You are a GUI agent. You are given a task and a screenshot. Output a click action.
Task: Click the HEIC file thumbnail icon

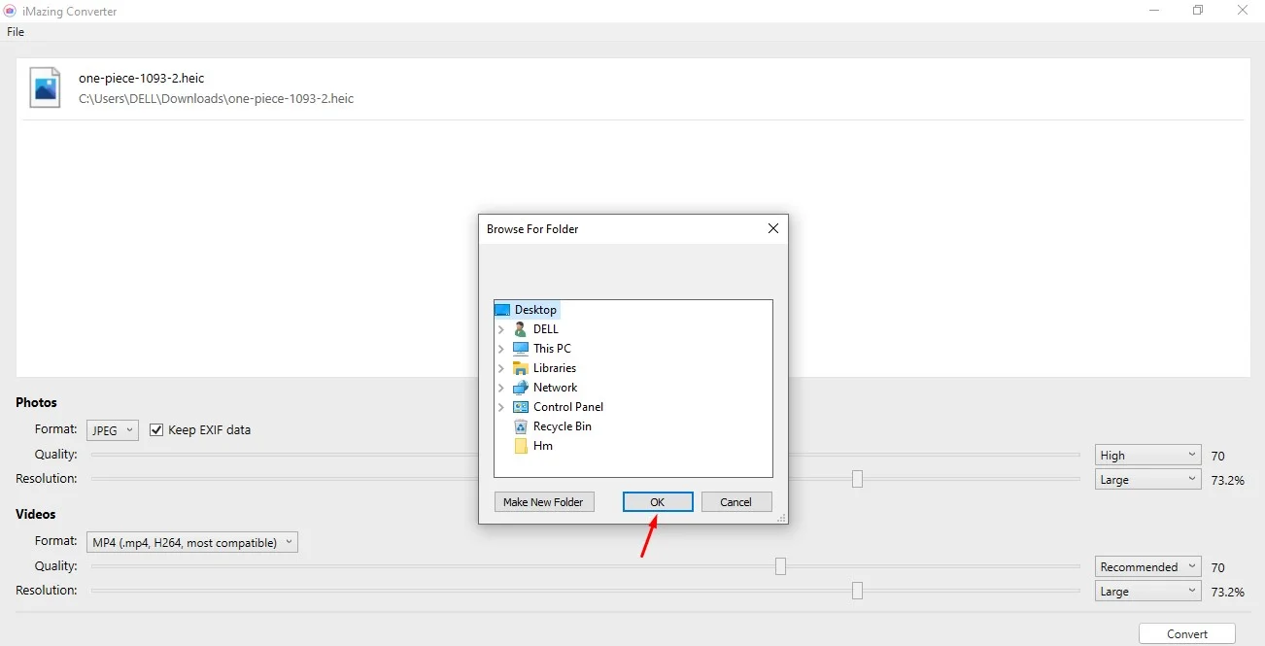coord(45,87)
